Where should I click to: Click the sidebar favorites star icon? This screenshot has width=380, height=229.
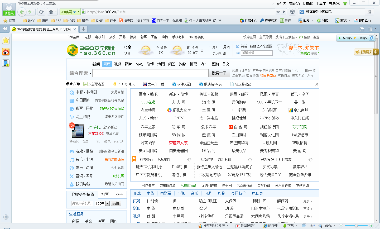(x=6, y=40)
